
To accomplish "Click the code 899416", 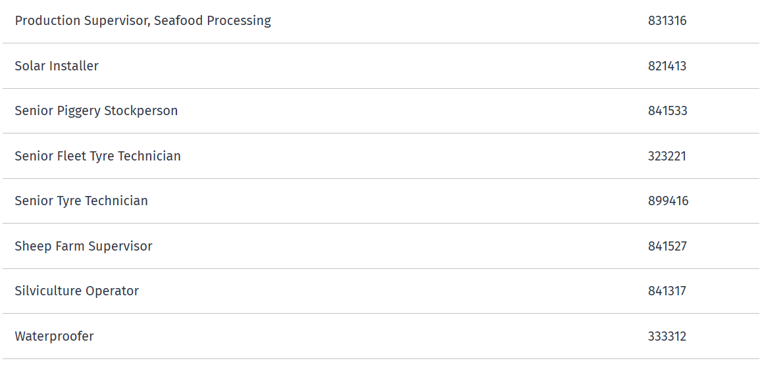I will [x=668, y=201].
